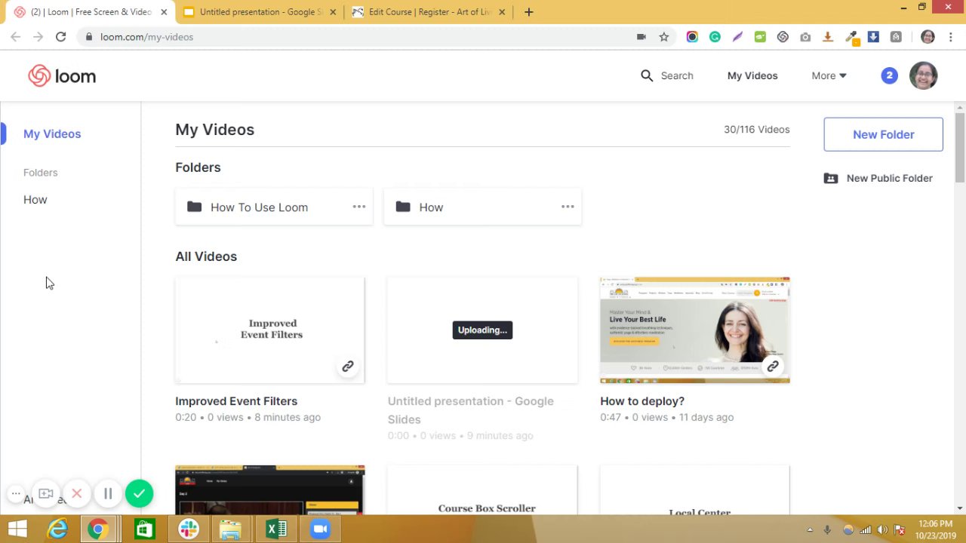Copy link icon on Improved Event Filters thumbnail

pyautogui.click(x=348, y=367)
